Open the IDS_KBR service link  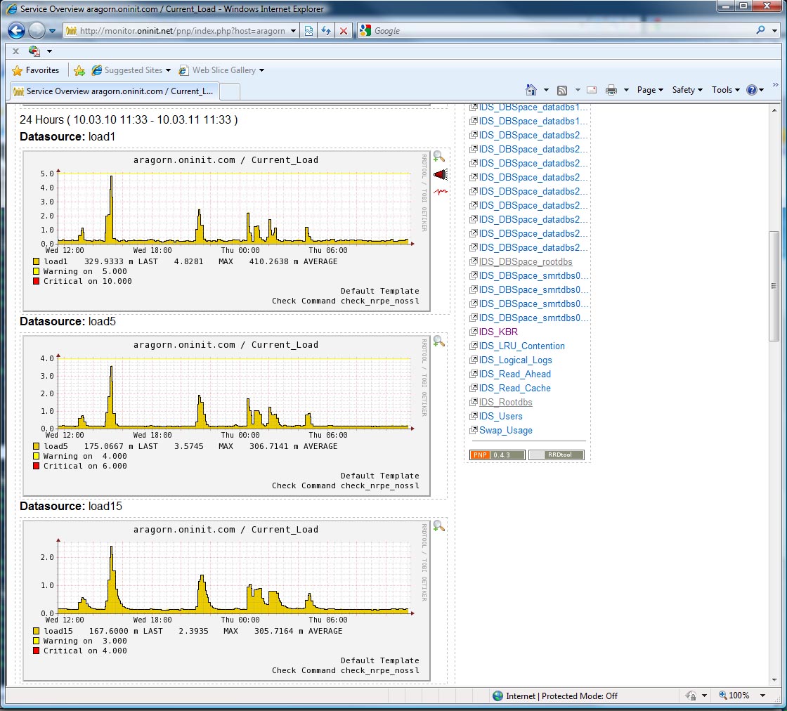point(498,332)
